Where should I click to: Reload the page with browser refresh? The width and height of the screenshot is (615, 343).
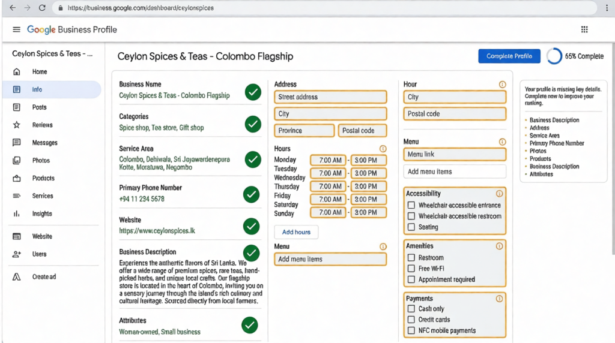click(x=42, y=8)
